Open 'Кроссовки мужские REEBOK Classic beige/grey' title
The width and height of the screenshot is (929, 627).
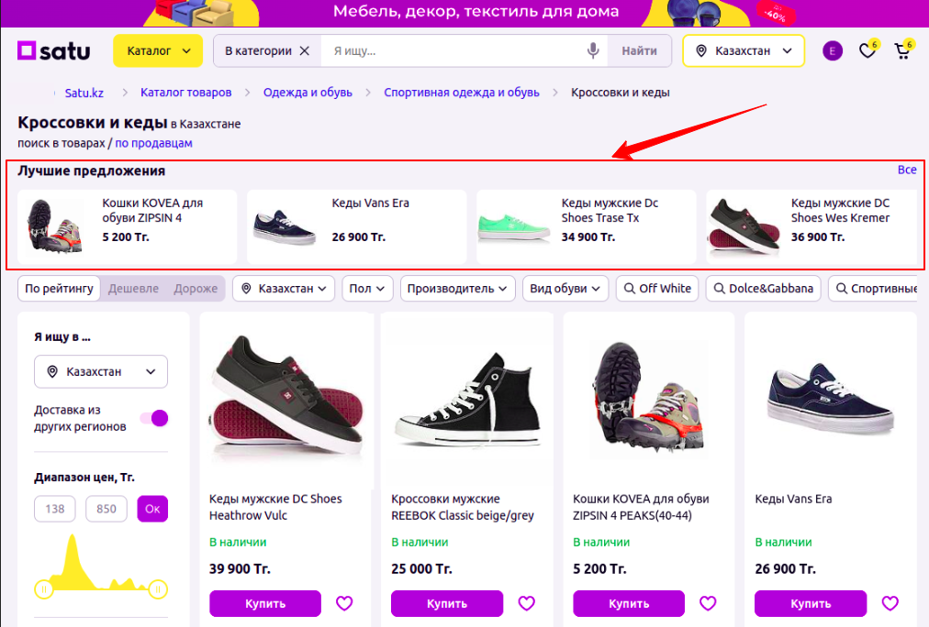coord(462,507)
